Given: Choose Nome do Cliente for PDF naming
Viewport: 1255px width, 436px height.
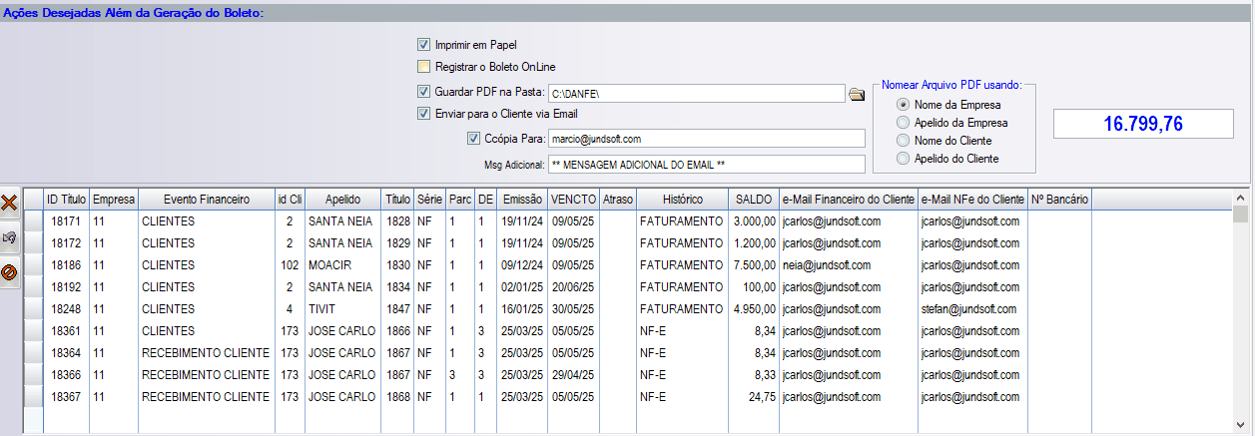Looking at the screenshot, I should [x=904, y=141].
